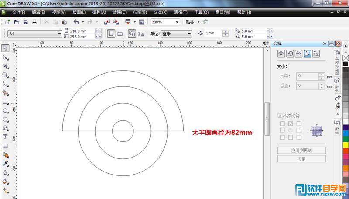Open a file with folder icon
This screenshot has height=199, width=349.
[x=17, y=22]
